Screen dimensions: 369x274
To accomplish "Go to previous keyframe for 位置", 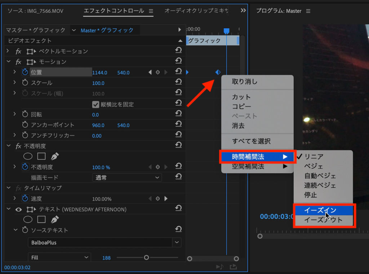I will (150, 72).
